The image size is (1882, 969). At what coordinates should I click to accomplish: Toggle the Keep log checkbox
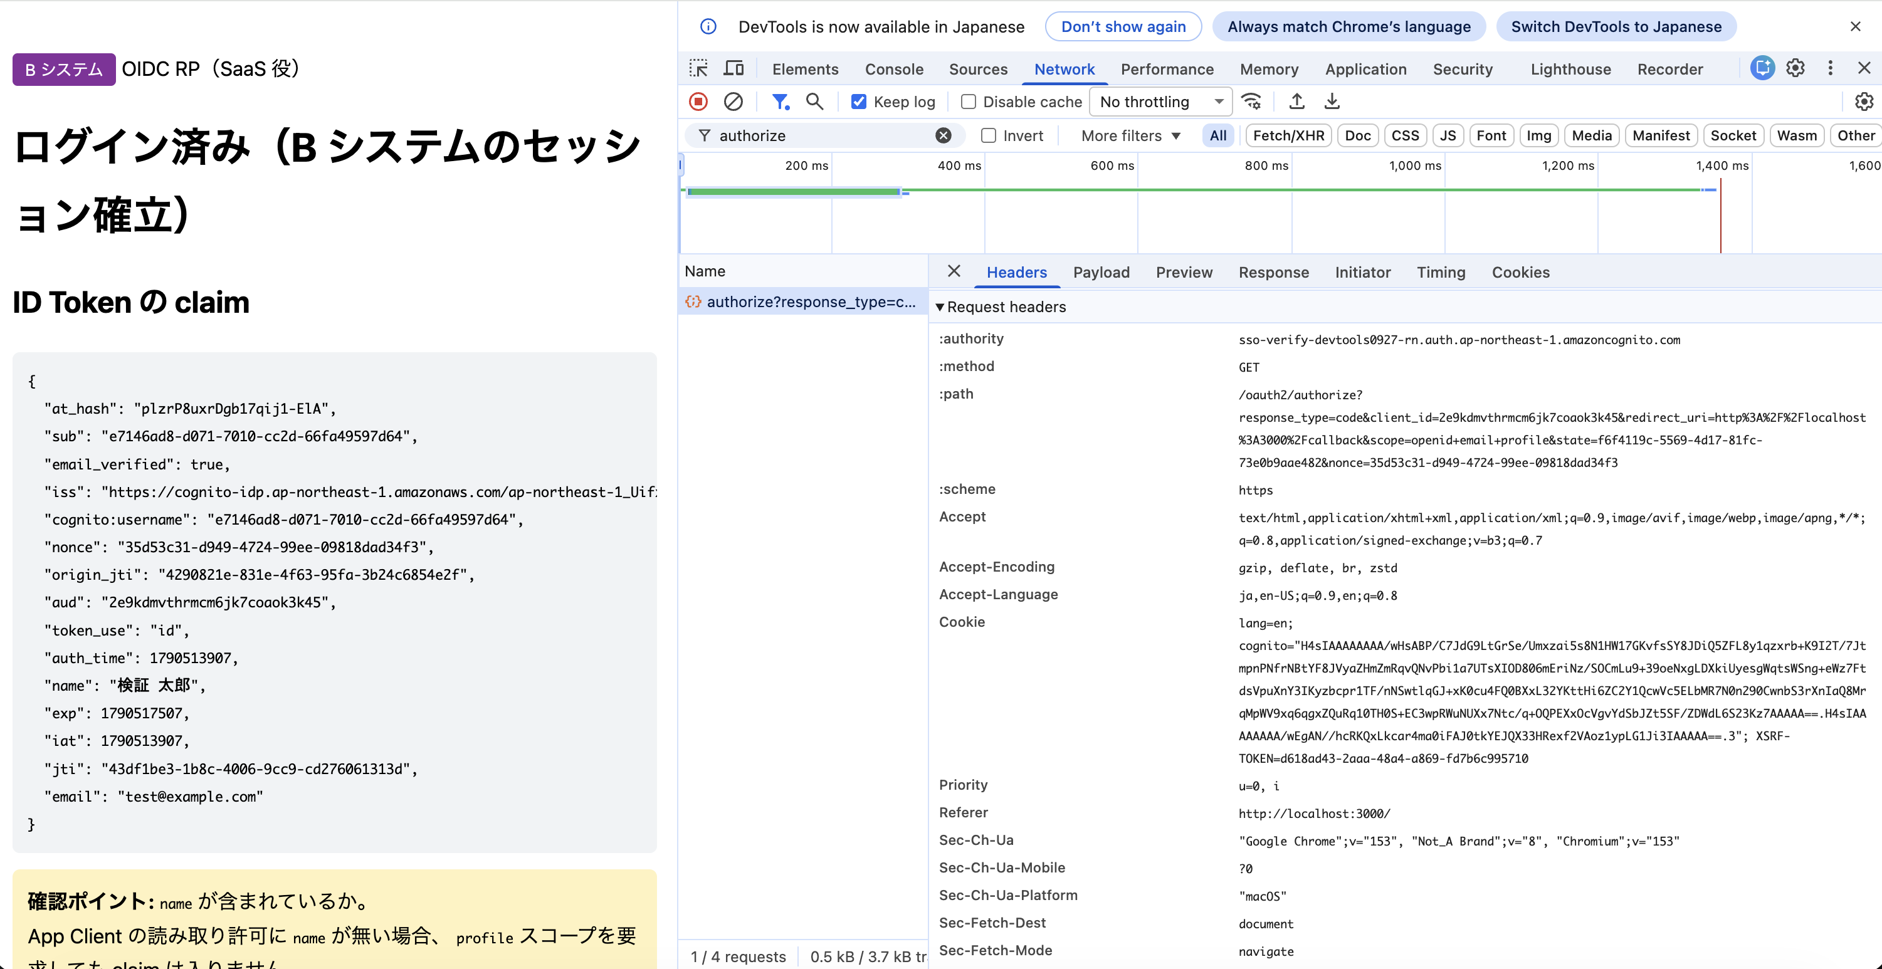click(x=858, y=102)
